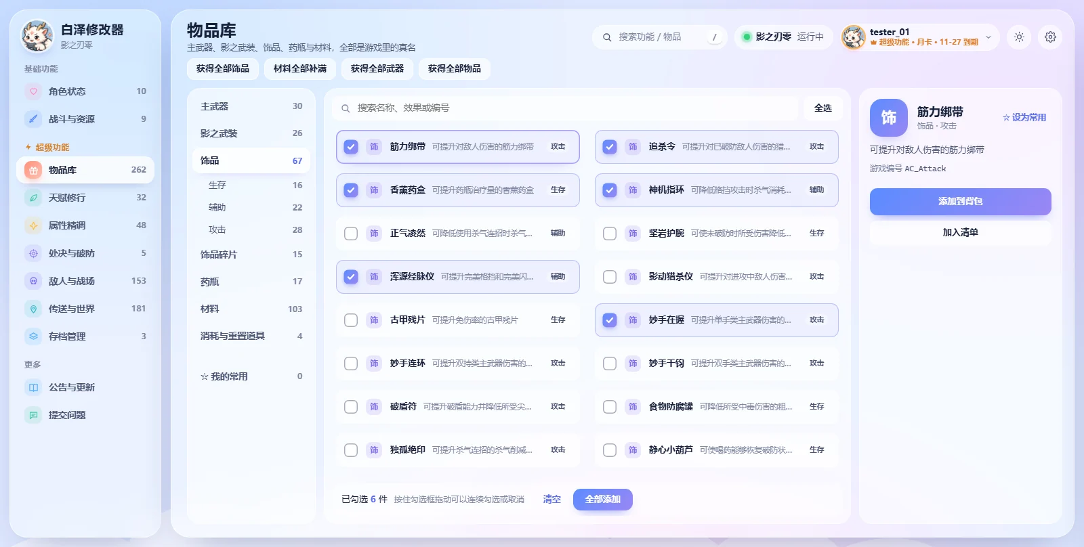1084x547 pixels.
Task: Open the 影之武装 category
Action: click(x=251, y=133)
